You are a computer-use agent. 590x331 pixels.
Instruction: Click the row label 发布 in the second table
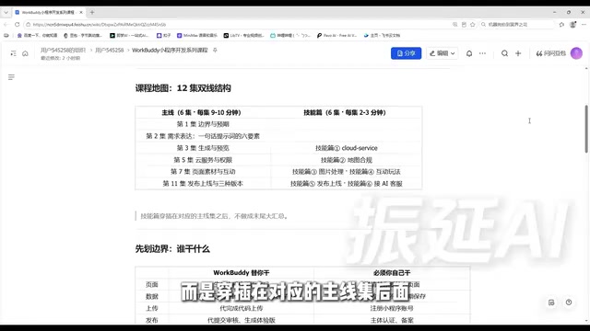(151, 320)
